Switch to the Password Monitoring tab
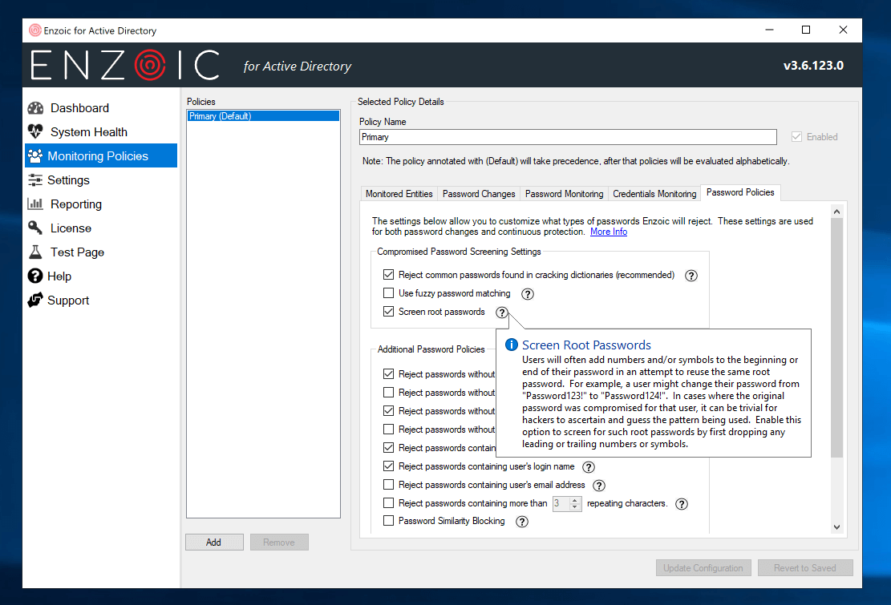This screenshot has height=605, width=891. [564, 194]
